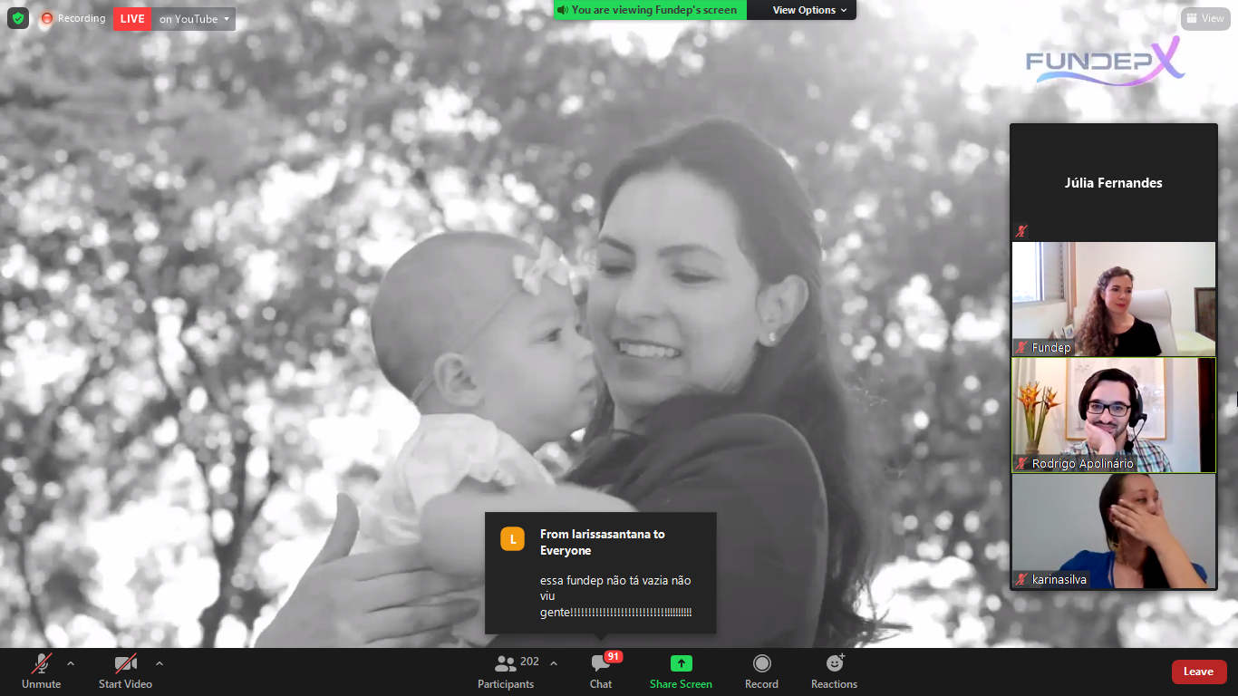Open the Participants panel icon
The width and height of the screenshot is (1238, 696).
click(505, 663)
